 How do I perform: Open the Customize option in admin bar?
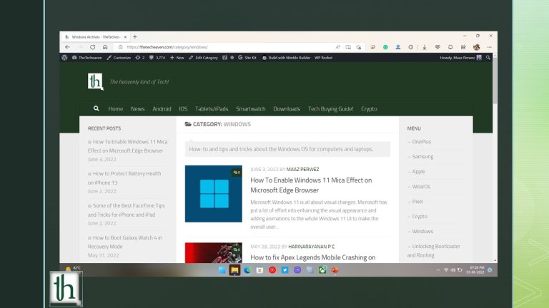tap(119, 58)
